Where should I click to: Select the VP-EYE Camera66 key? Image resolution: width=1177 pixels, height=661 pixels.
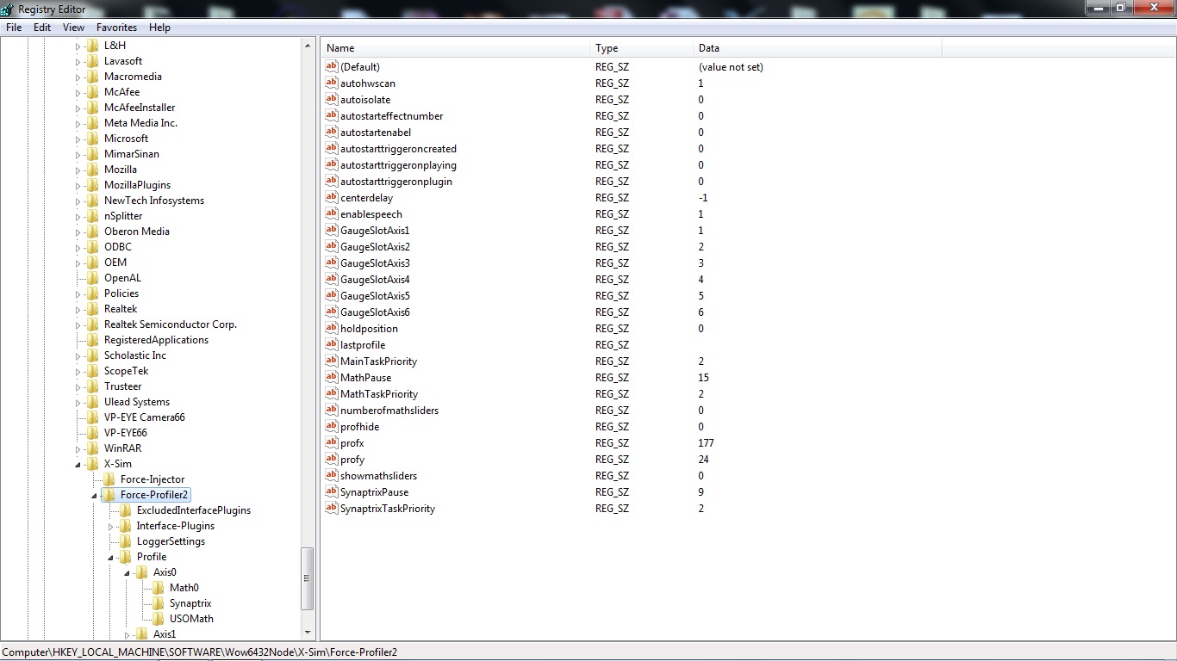coord(145,417)
